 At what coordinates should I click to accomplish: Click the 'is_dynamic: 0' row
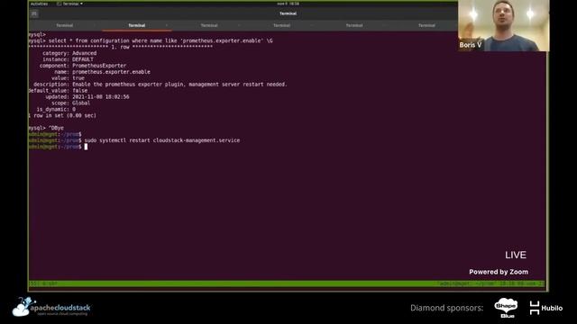point(56,110)
